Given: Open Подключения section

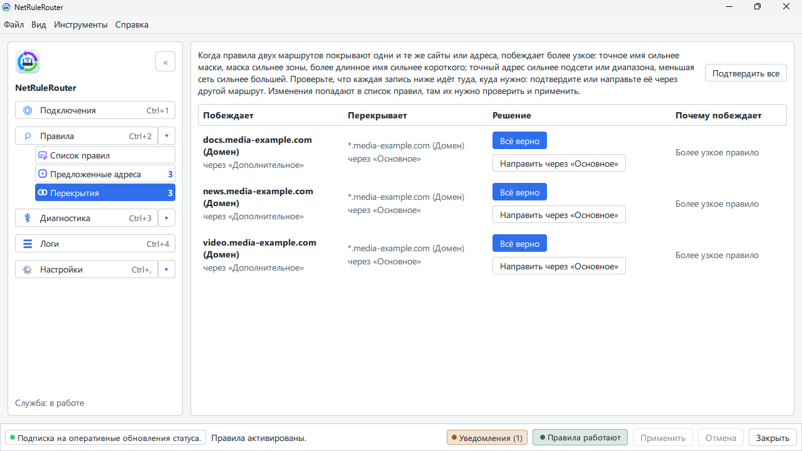Looking at the screenshot, I should (x=95, y=110).
